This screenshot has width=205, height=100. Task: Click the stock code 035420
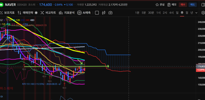(x=22, y=5)
